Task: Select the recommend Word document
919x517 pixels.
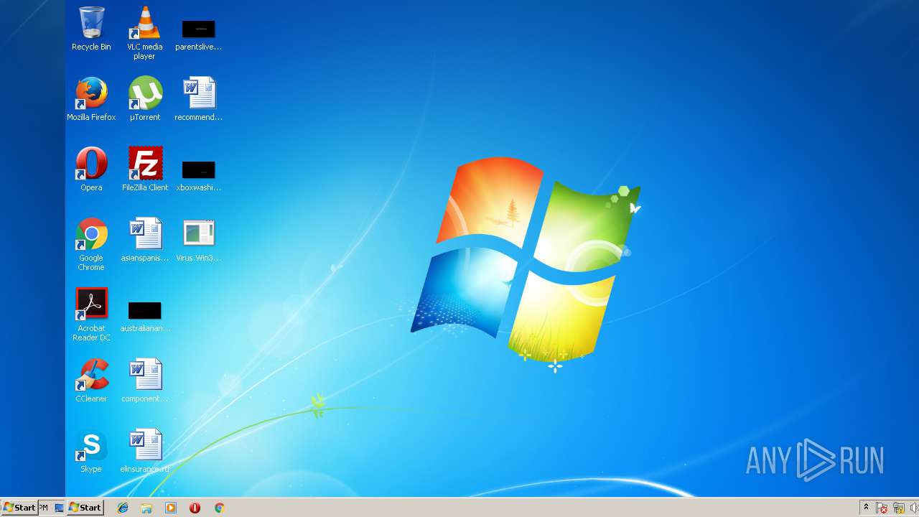Action: (199, 99)
